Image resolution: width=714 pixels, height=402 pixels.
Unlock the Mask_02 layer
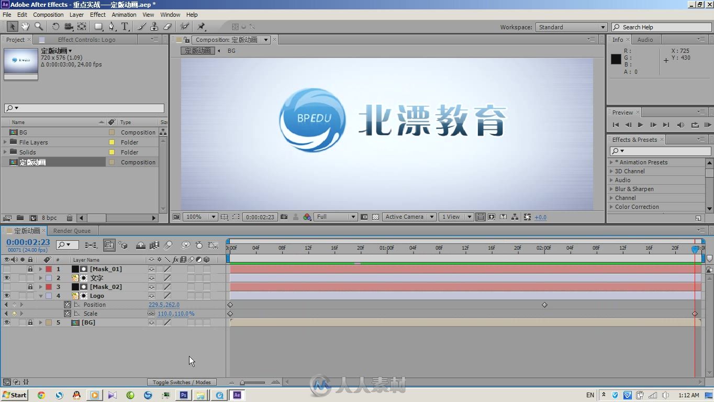pyautogui.click(x=30, y=287)
